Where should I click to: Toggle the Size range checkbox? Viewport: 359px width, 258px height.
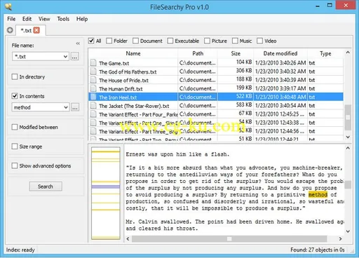pos(15,147)
